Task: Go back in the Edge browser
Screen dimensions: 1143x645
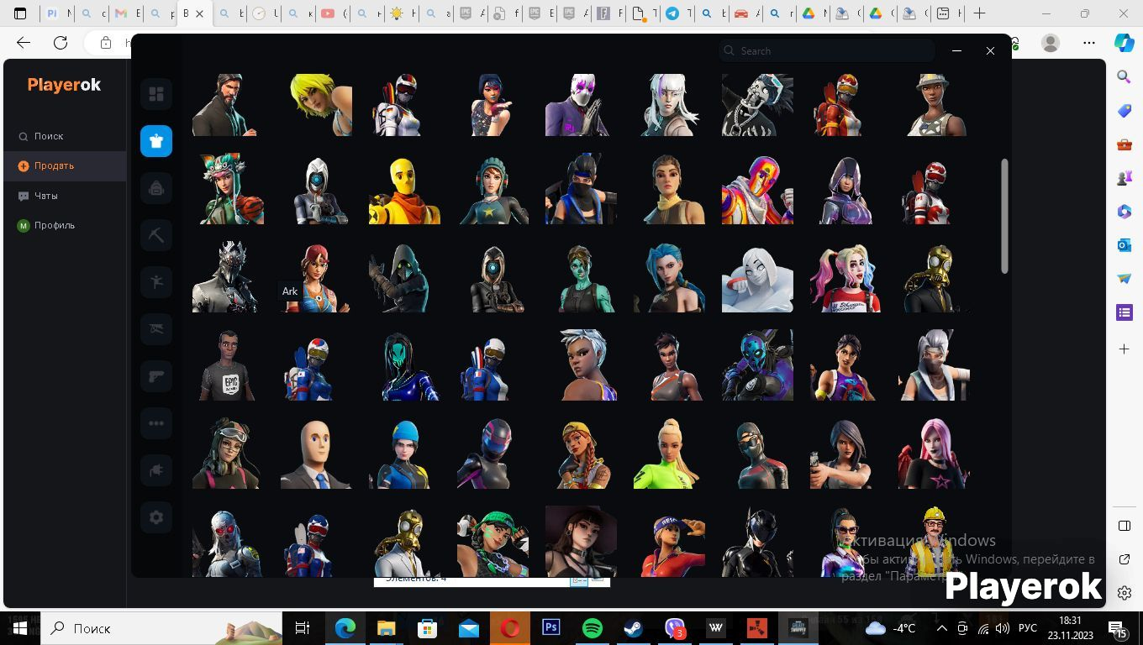Action: (24, 43)
